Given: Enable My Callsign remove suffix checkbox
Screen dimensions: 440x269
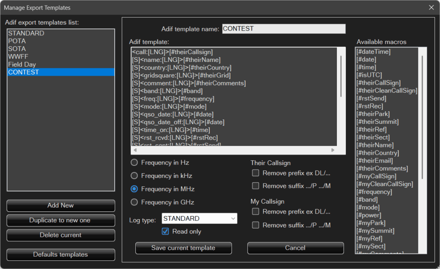Looking at the screenshot, I should click(256, 225).
